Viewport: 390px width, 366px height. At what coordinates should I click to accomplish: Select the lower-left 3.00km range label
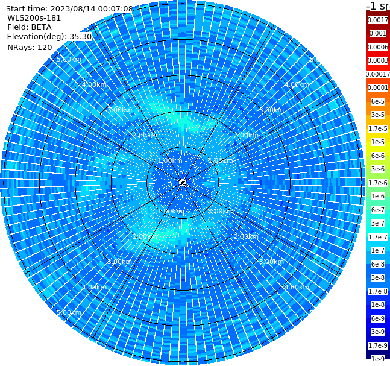(x=119, y=262)
